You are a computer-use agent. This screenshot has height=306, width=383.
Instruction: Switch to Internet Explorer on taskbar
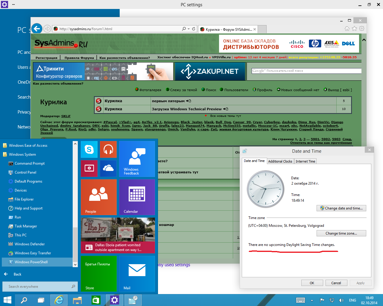[59, 300]
